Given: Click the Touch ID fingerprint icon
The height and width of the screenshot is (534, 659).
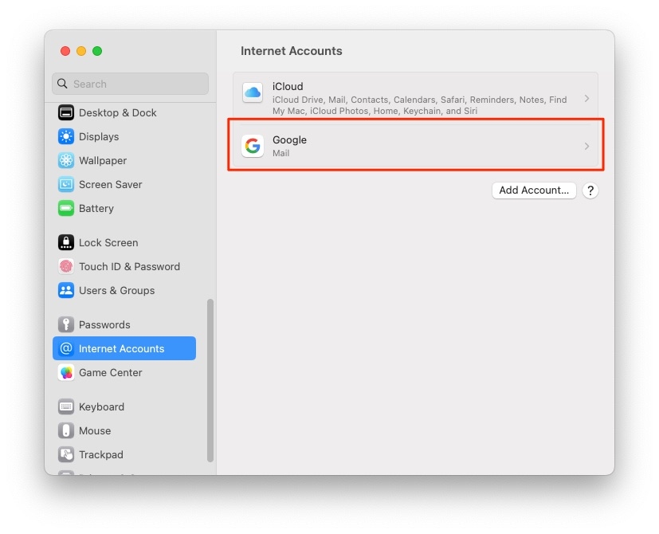Looking at the screenshot, I should [66, 266].
